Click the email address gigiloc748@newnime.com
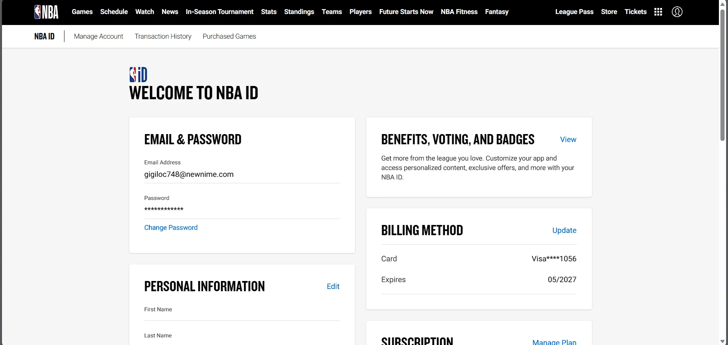 [x=189, y=174]
